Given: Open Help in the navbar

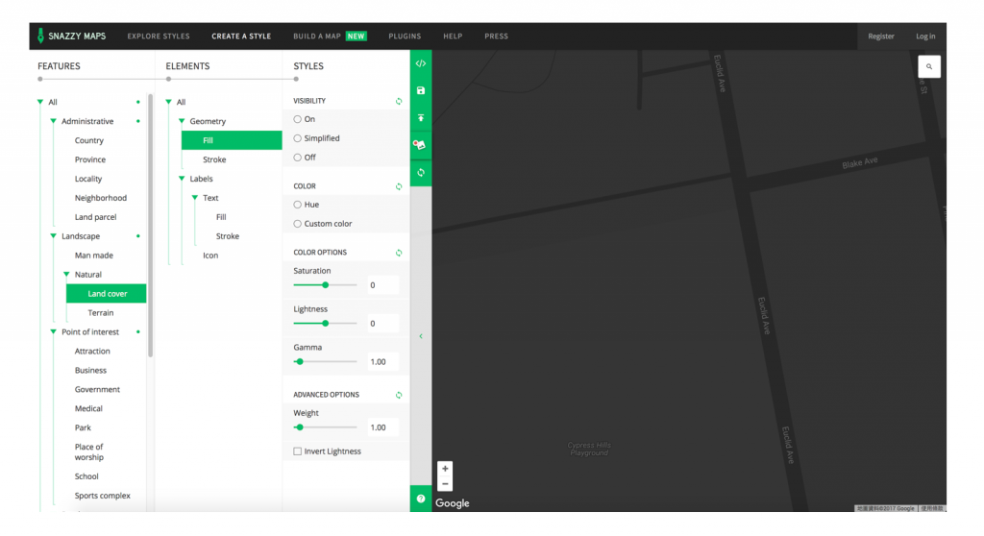Looking at the screenshot, I should pos(453,37).
